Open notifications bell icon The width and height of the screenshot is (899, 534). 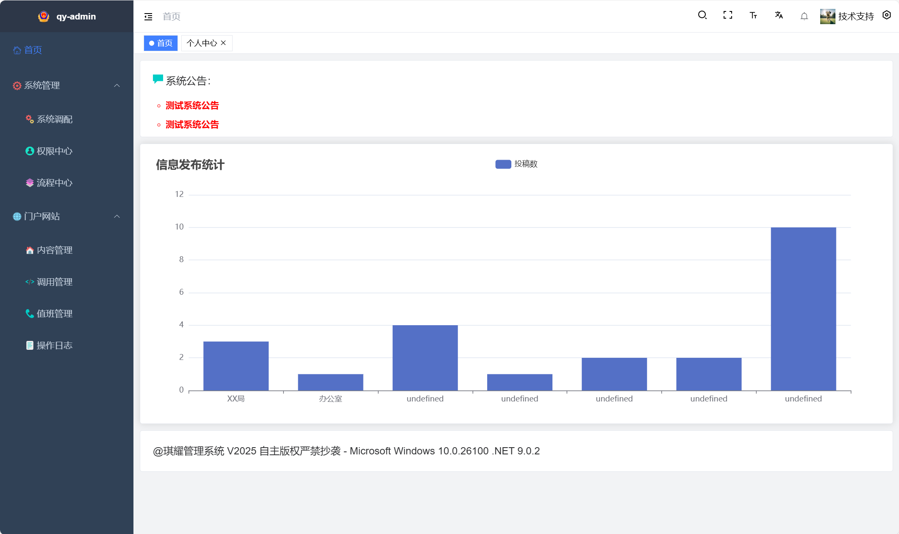point(804,16)
